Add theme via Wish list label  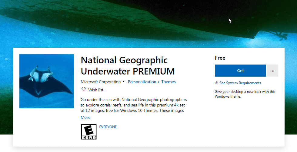pyautogui.click(x=96, y=90)
